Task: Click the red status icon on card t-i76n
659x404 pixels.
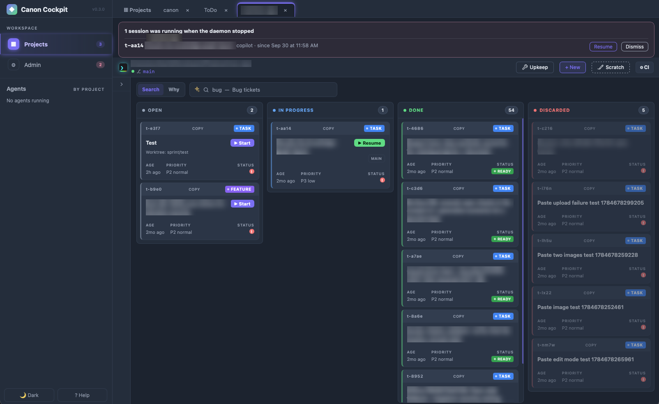Action: 643,223
